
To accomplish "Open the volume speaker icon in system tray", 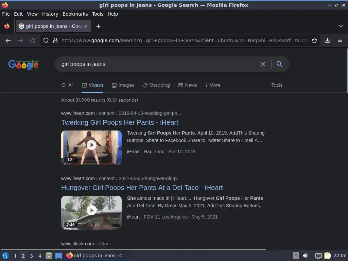I will click(306, 256).
